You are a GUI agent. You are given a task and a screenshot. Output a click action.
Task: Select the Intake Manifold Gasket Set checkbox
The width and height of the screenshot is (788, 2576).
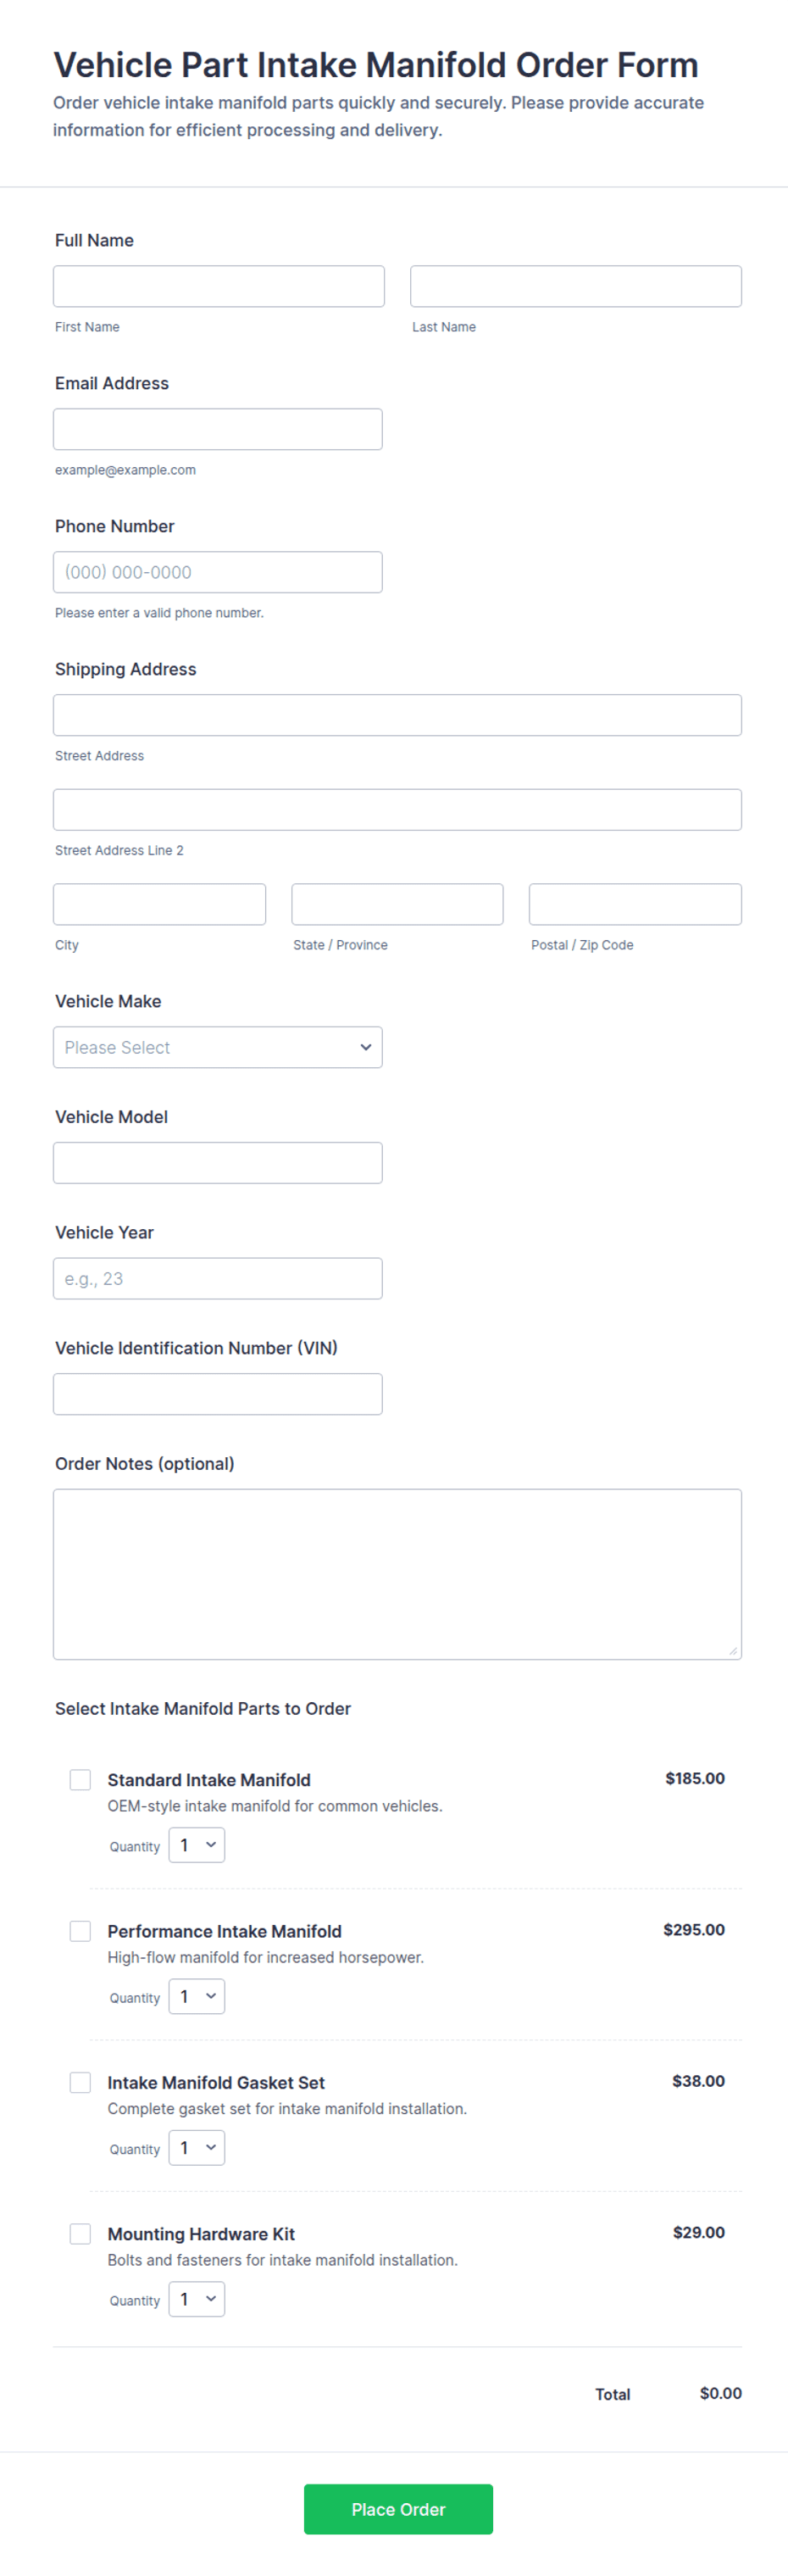[x=80, y=2081]
